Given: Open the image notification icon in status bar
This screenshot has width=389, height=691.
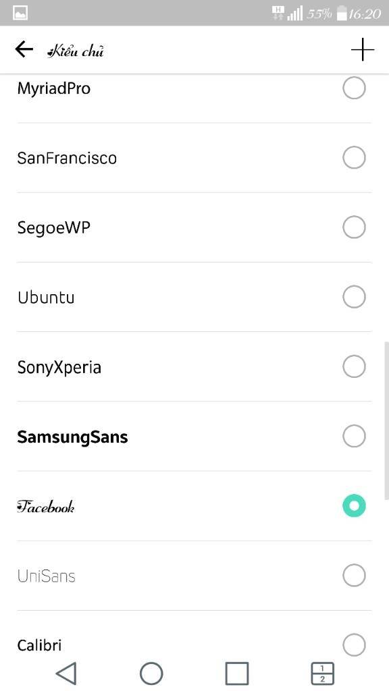Looking at the screenshot, I should click(x=20, y=13).
